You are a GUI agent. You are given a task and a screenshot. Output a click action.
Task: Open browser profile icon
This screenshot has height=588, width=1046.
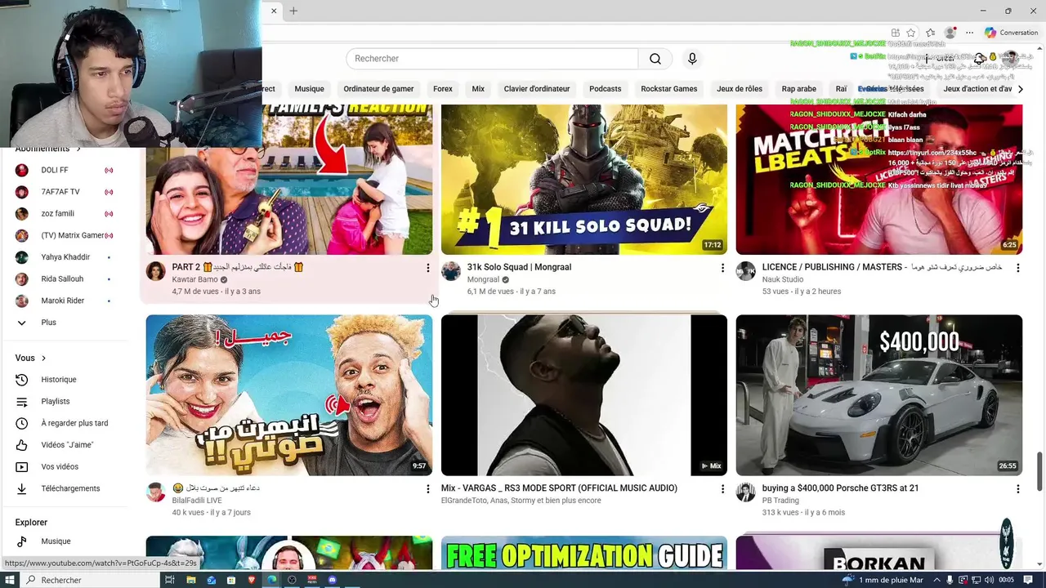point(950,33)
